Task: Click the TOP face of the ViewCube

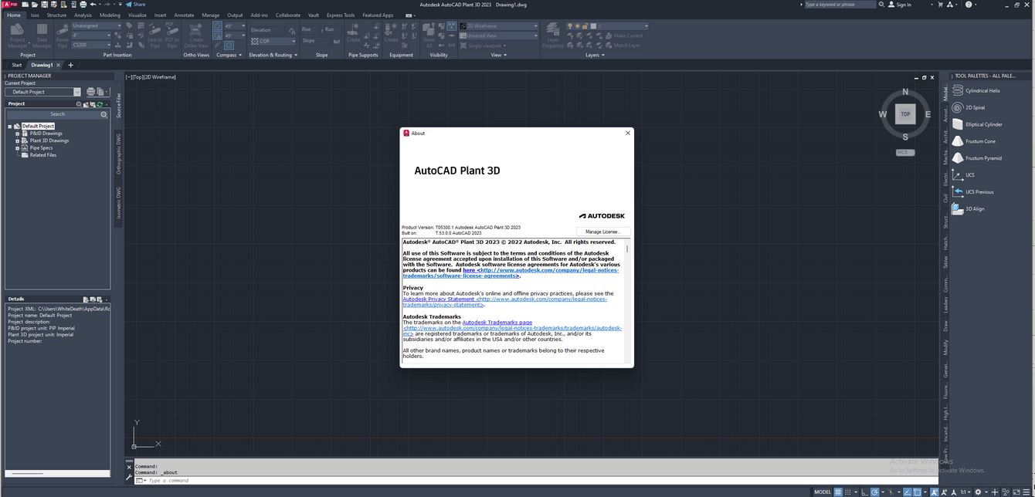Action: tap(905, 114)
